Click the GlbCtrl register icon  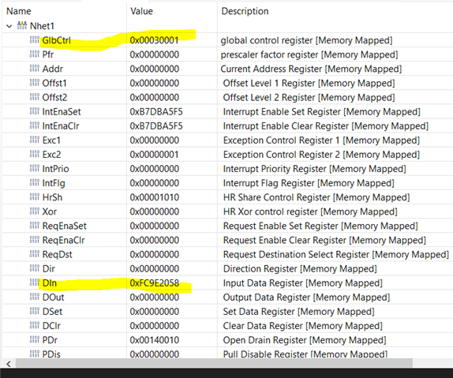click(x=35, y=40)
